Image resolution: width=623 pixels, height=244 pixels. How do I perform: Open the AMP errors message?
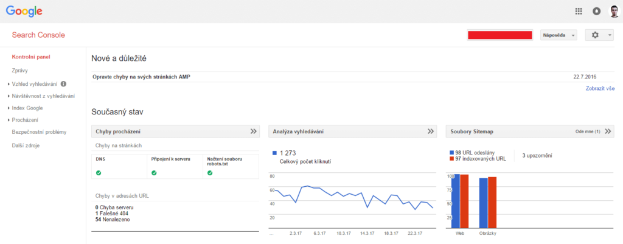pos(141,77)
